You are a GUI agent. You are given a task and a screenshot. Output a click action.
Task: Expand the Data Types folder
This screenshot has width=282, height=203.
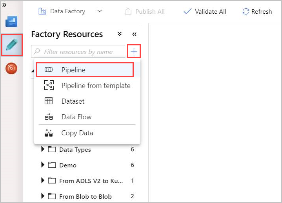pos(43,149)
